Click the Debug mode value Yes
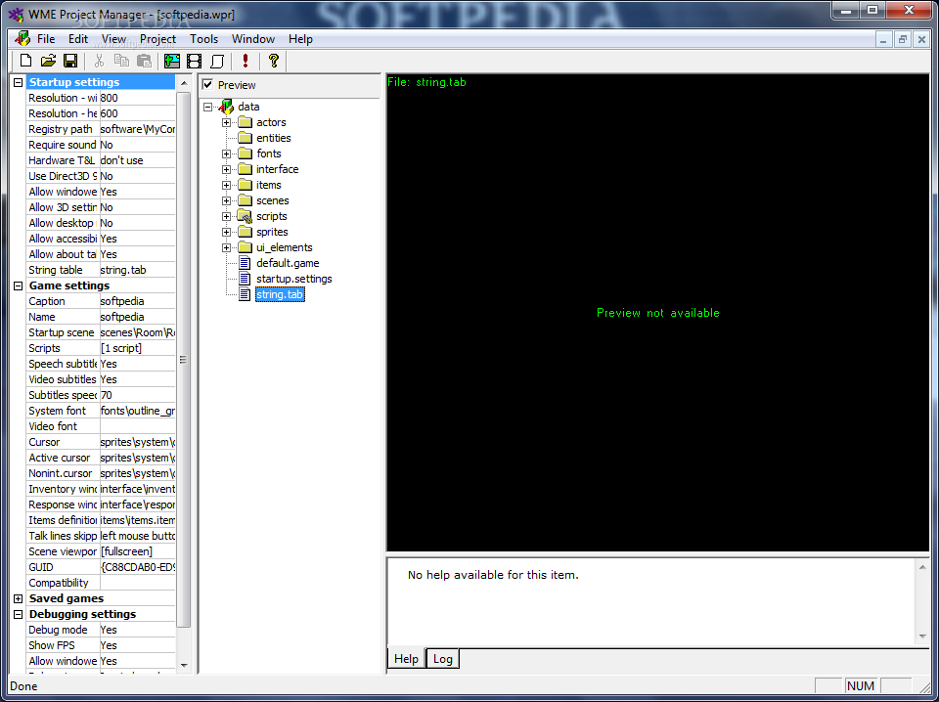 click(137, 630)
